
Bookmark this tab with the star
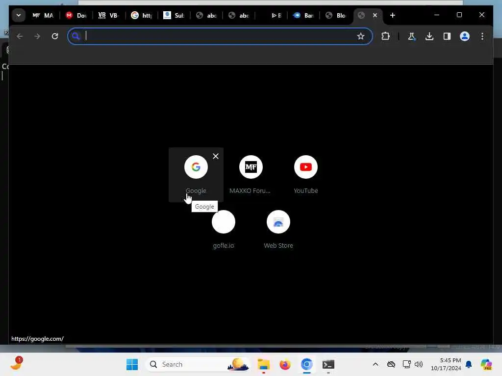pyautogui.click(x=361, y=36)
